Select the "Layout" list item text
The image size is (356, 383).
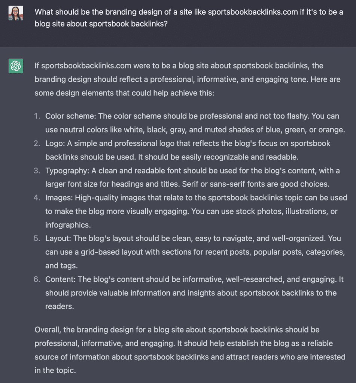point(195,252)
